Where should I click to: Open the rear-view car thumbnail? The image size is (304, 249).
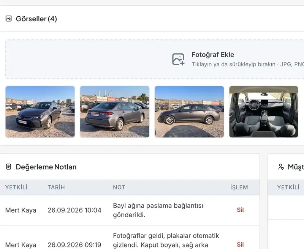[x=115, y=112]
